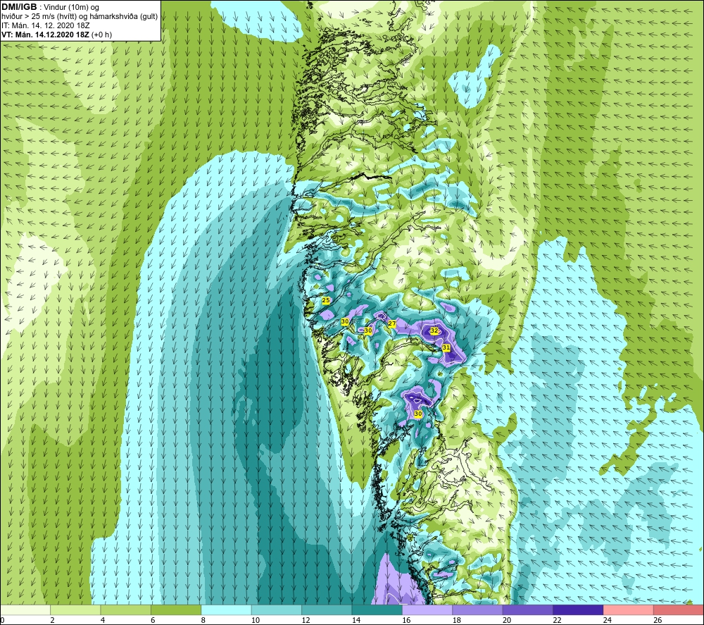Click the scale number 16

pos(406,620)
